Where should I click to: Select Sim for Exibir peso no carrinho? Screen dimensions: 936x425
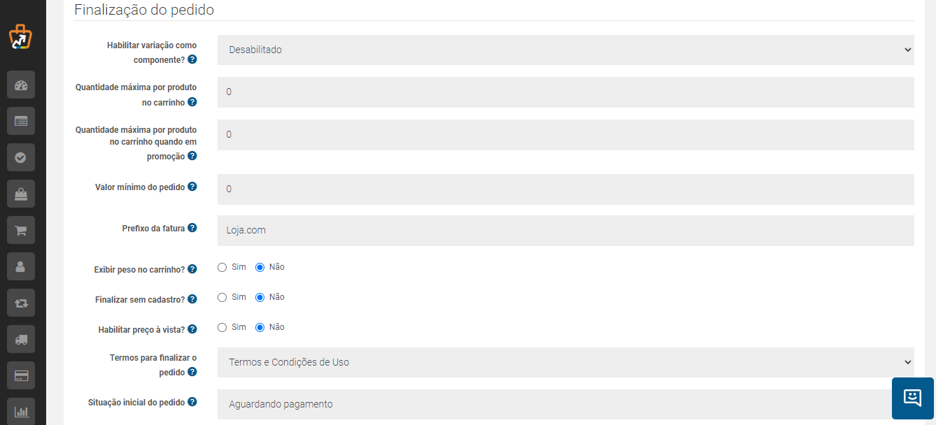[222, 267]
